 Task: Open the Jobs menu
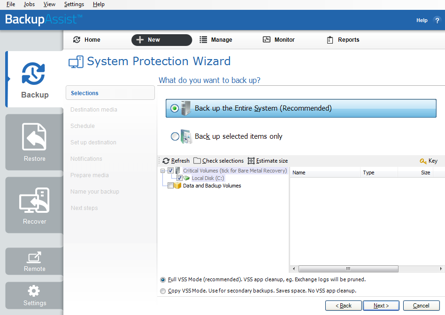pyautogui.click(x=29, y=4)
